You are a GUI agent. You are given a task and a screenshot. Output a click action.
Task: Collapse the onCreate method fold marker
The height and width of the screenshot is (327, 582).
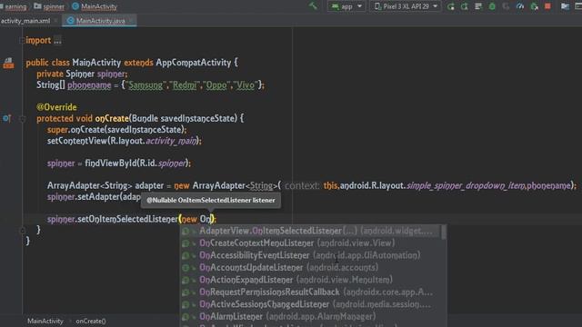point(22,119)
